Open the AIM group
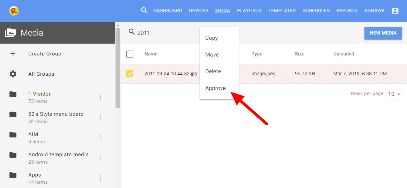Screen dimensions: 407x188 [x=33, y=134]
